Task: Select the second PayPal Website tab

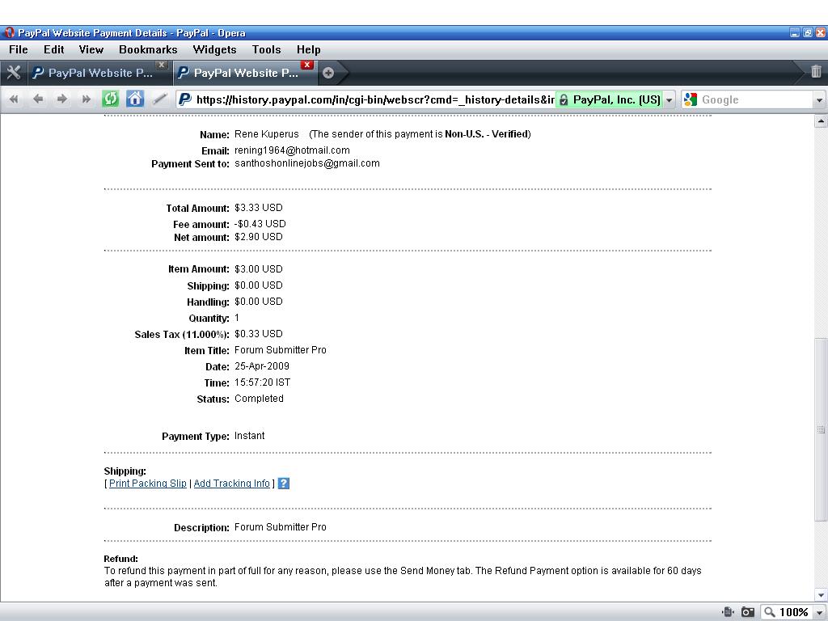Action: tap(245, 73)
